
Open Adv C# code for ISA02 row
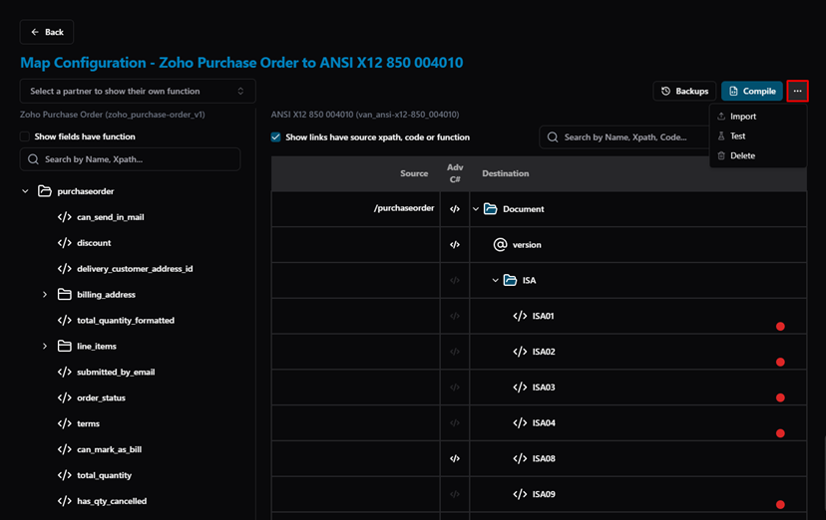coord(455,352)
